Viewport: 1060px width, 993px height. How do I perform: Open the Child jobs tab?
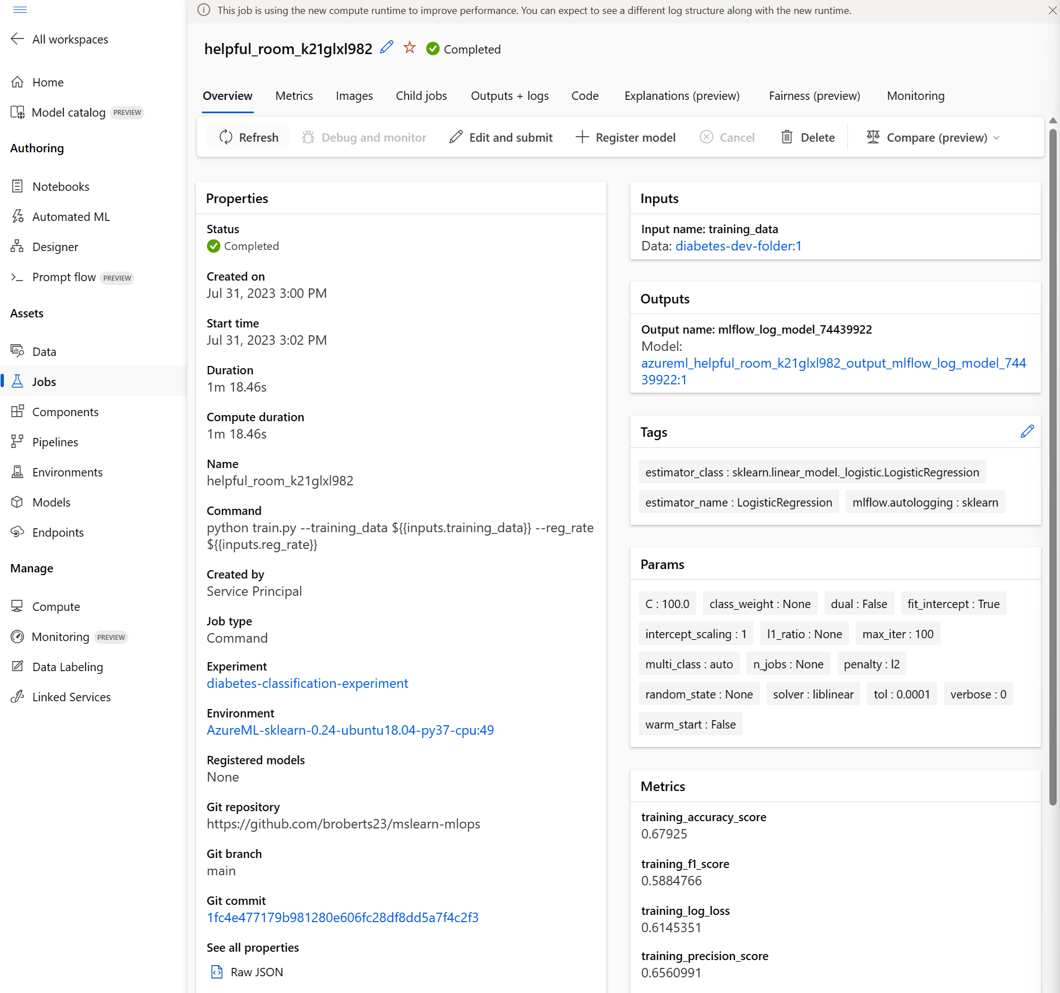pyautogui.click(x=421, y=95)
